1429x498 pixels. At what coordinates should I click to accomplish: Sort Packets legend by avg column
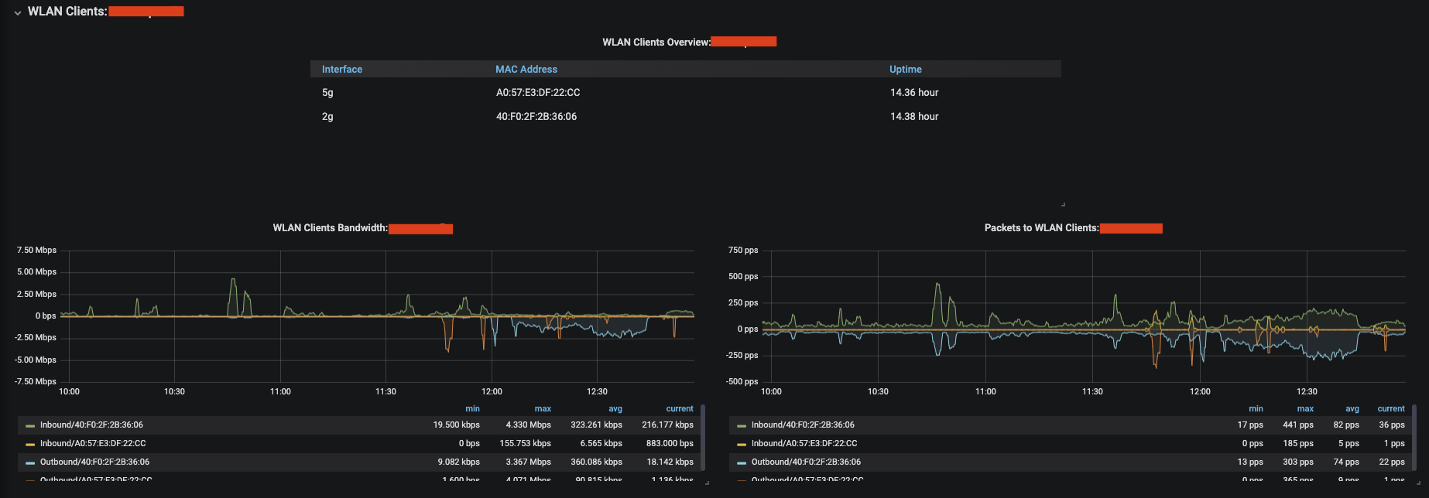(1352, 409)
